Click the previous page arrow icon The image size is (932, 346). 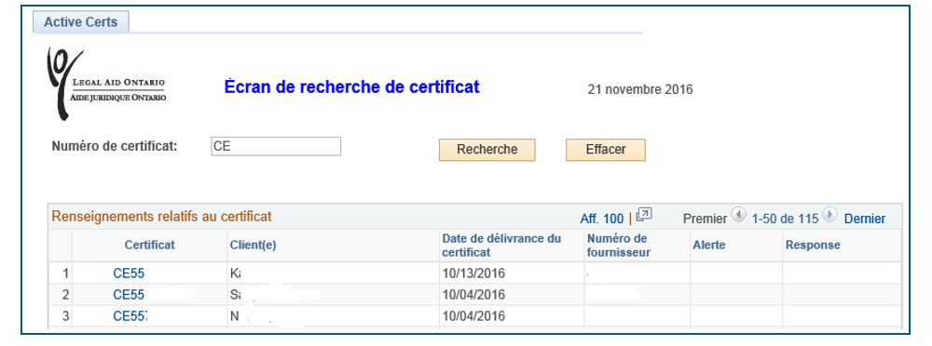[738, 216]
